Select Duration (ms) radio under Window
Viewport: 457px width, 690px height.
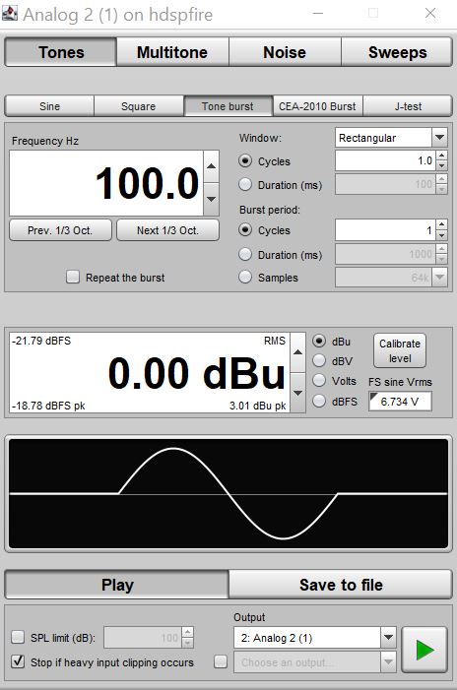[245, 185]
